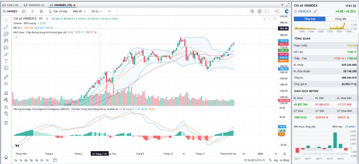Image resolution: width=359 pixels, height=164 pixels.
Task: Open the candlestick chart style selector
Action: 41,11
